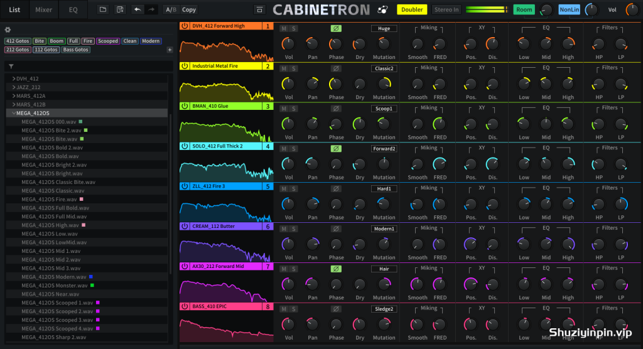Toggle power for ZLL_412 Fire 3 slot
Viewport: 643px width, 349px height.
(x=185, y=186)
